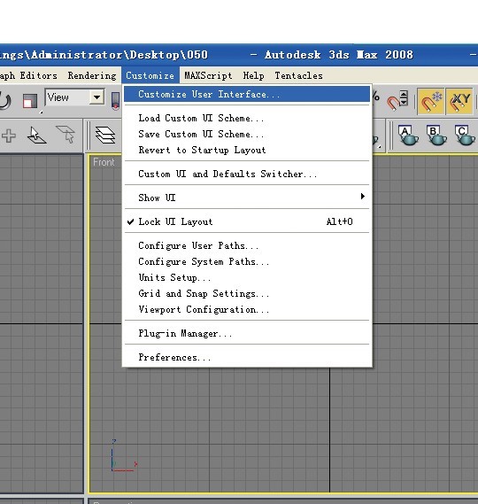478x504 pixels.
Task: Click the teapot A render icon
Action: click(x=408, y=136)
